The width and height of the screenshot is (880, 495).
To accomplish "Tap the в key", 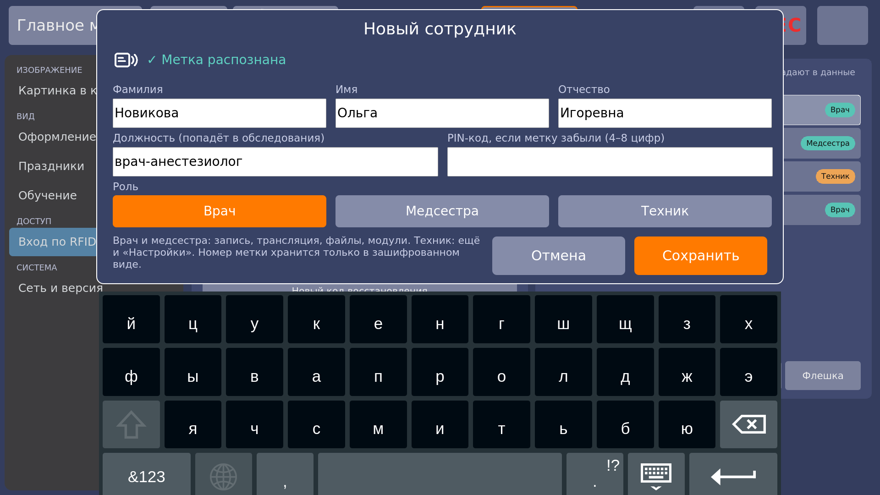I will [x=254, y=372].
